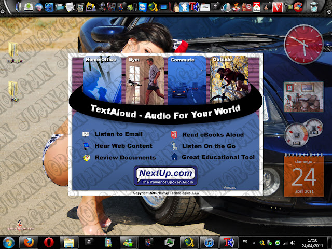Open the Marlboro pack dock icon

coord(256,7)
